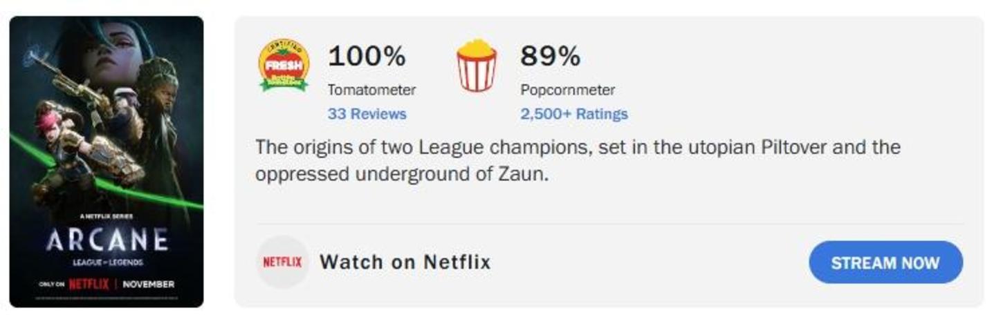Click the round Netflix logo icon
The image size is (994, 317).
coord(282,262)
